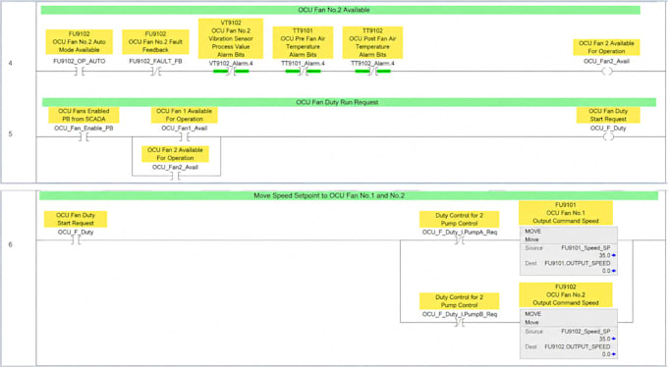
Task: Select the FU9102_OP_AUTO normally open contact symbol
Action: (80, 71)
